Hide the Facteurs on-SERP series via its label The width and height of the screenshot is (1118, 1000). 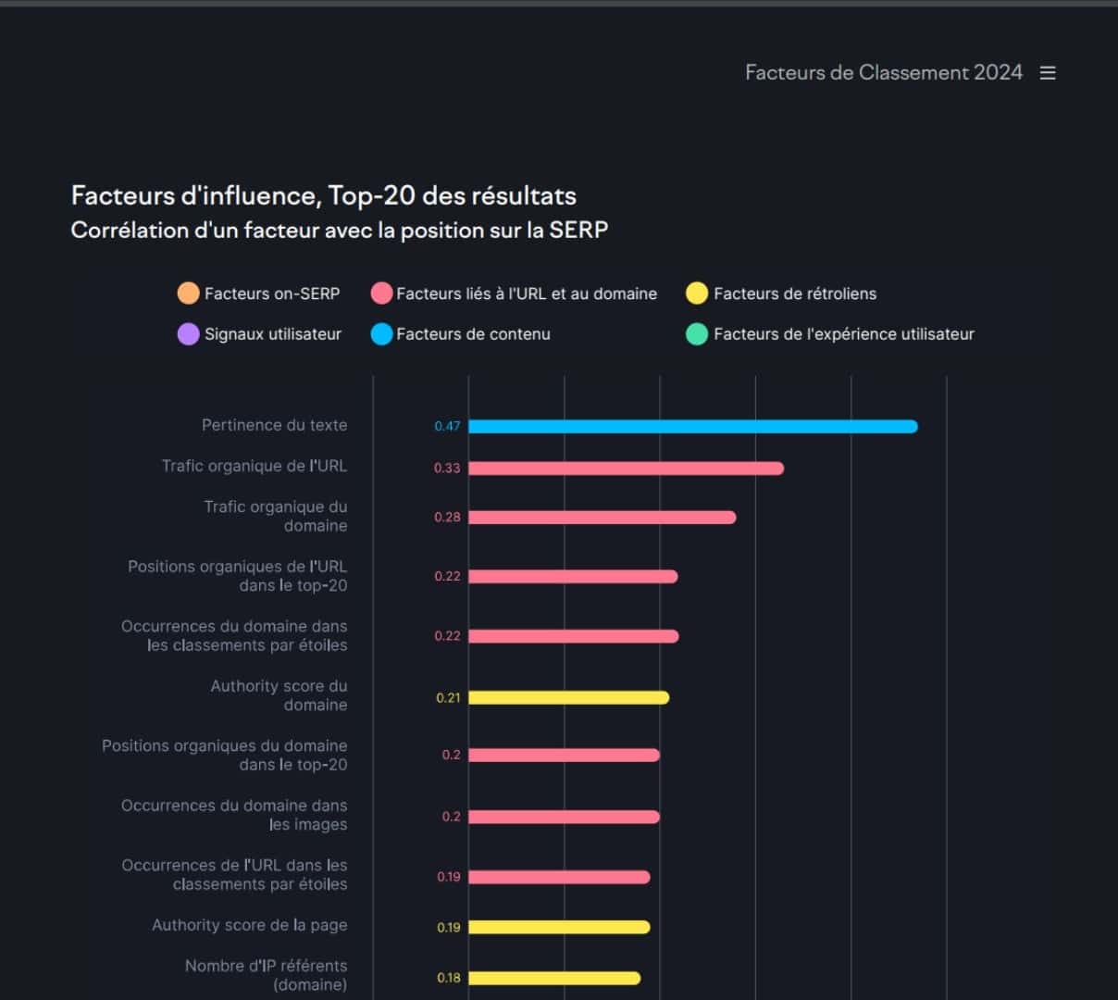click(x=272, y=294)
